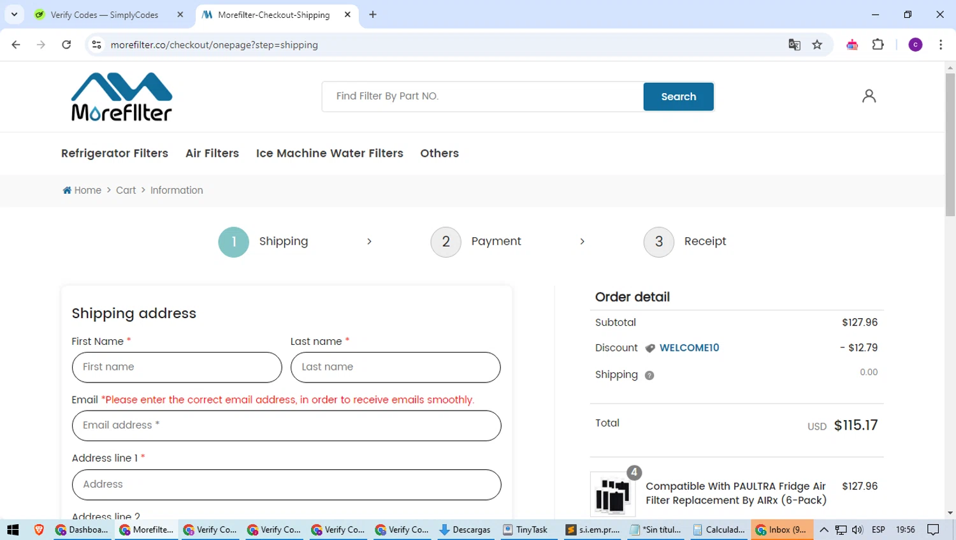
Task: Click the ESP language indicator
Action: pos(878,530)
